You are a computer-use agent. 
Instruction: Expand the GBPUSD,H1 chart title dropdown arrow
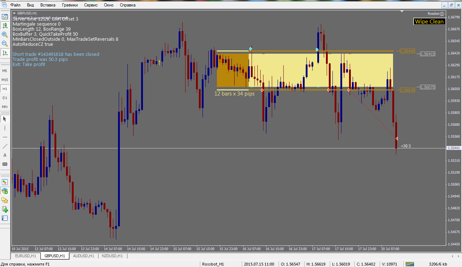click(14, 13)
